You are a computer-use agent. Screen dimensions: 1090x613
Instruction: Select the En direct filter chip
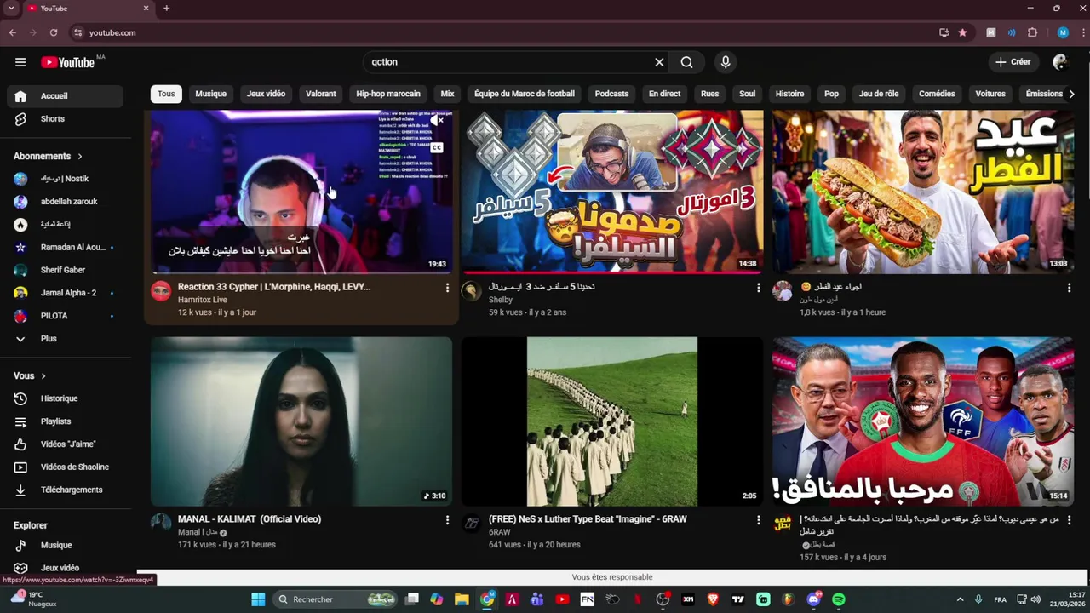(x=664, y=94)
